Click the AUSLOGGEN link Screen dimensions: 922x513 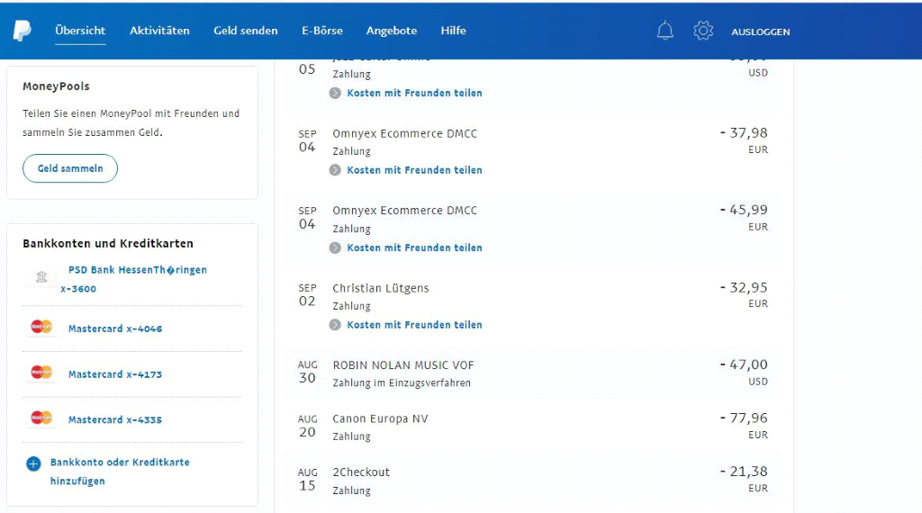click(760, 31)
